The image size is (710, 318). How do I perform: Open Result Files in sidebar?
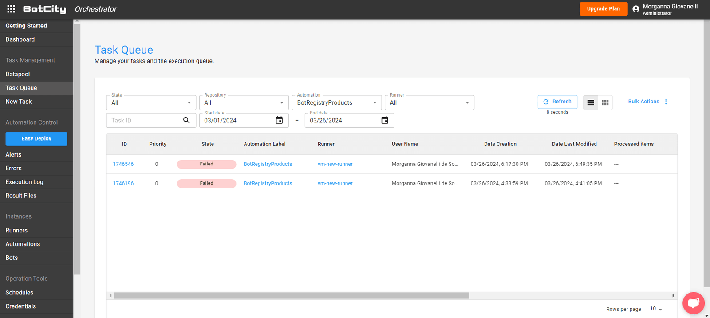[x=21, y=196]
